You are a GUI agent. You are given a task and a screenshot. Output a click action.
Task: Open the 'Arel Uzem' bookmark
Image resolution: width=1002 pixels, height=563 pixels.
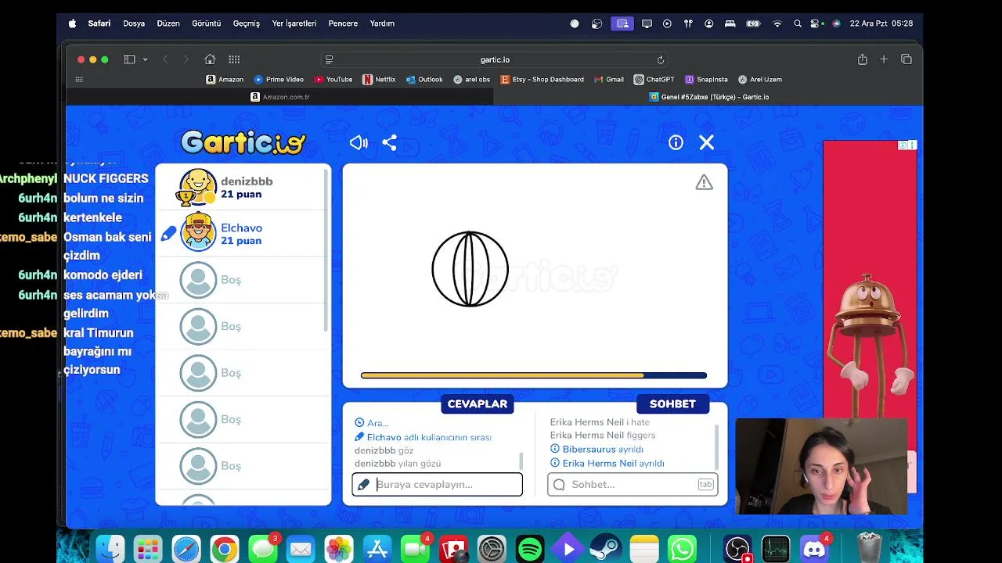760,79
